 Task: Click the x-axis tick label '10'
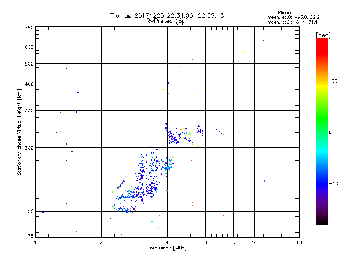pyautogui.click(x=254, y=242)
